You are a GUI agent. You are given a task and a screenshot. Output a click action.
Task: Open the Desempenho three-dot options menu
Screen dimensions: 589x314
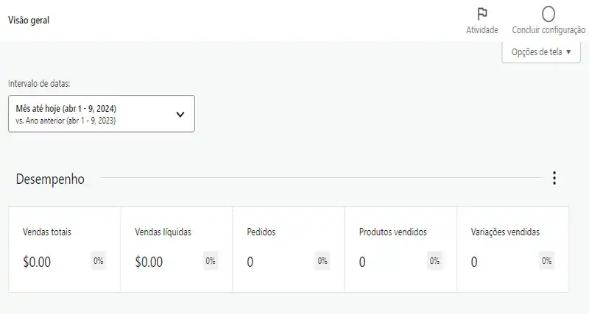554,178
